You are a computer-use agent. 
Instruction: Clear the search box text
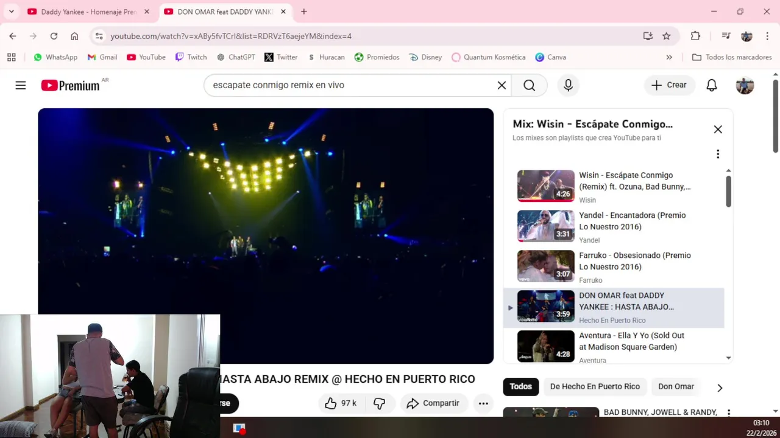[502, 85]
